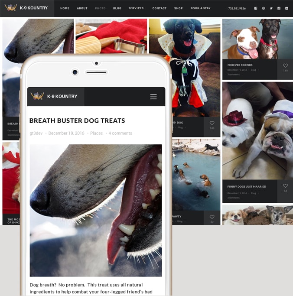Open the Flickr icon at header's right end
The width and height of the screenshot is (293, 296).
coord(286,8)
